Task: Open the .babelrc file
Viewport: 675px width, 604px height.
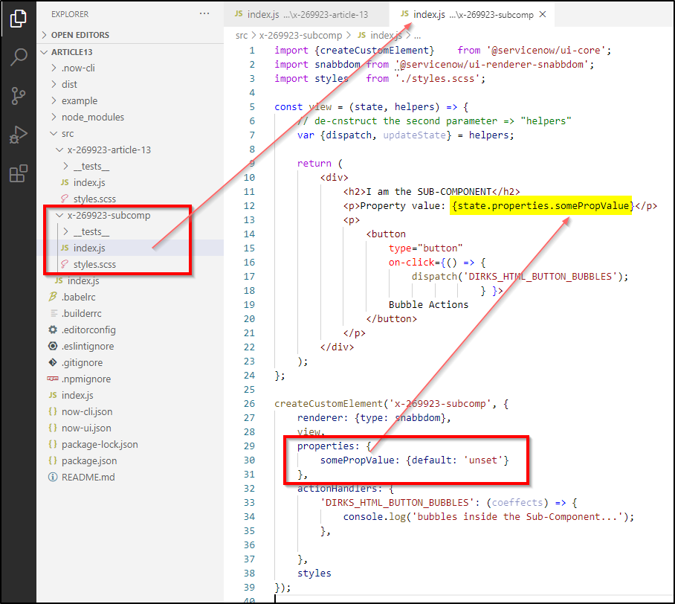Action: [x=78, y=298]
